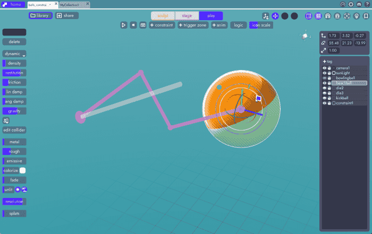Click the physics link icon under gravity
The image size is (372, 234).
pos(6,120)
